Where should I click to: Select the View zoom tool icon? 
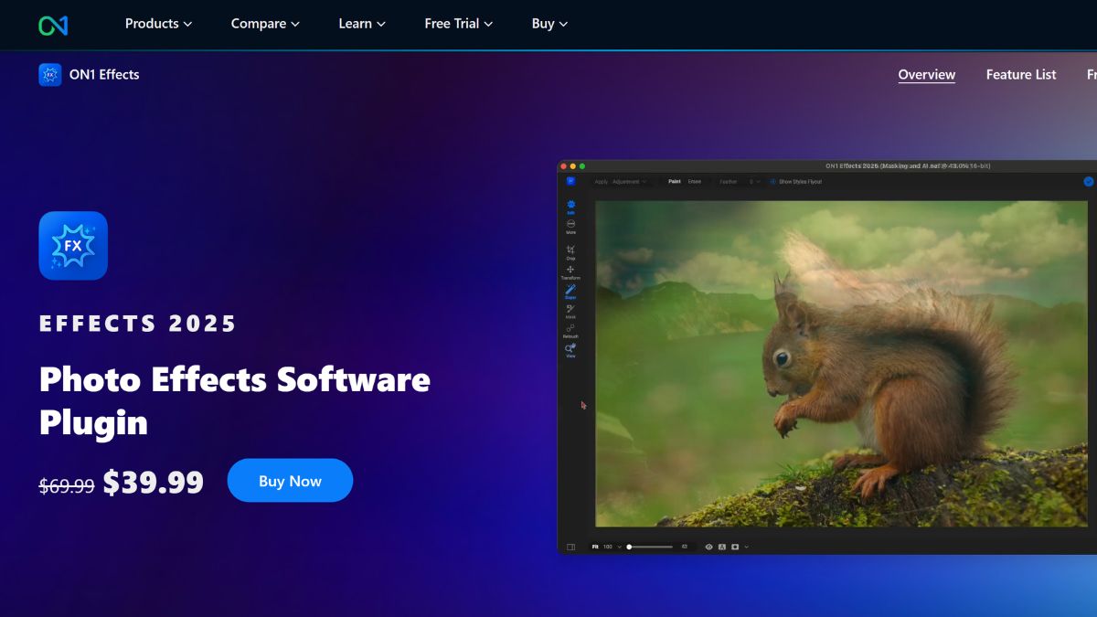click(x=570, y=349)
